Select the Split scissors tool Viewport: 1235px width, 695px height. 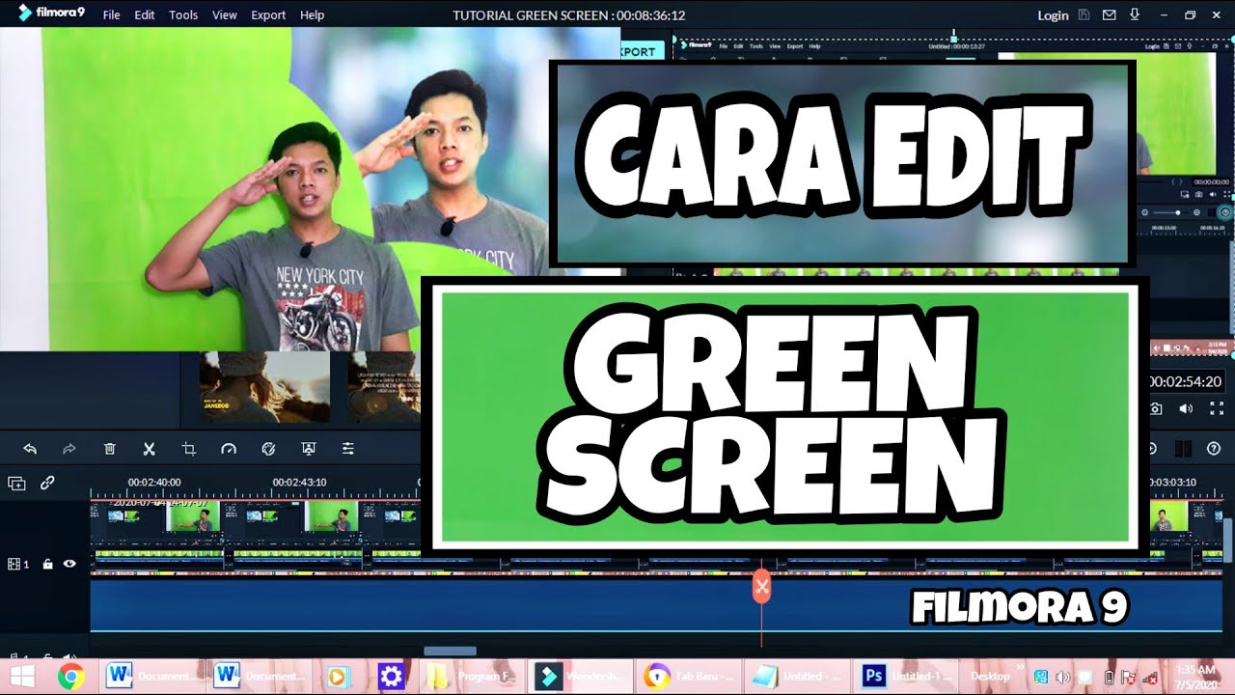(x=150, y=449)
